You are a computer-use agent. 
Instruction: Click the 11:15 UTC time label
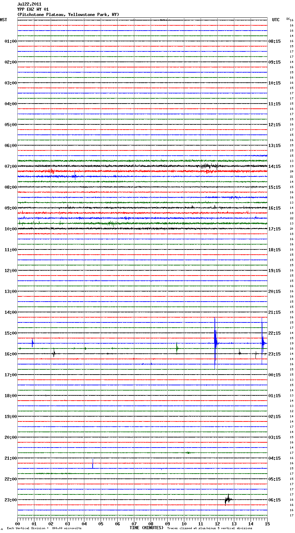pos(275,104)
